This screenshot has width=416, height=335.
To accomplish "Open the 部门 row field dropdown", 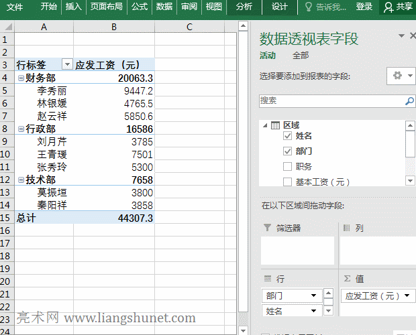I will pyautogui.click(x=313, y=295).
